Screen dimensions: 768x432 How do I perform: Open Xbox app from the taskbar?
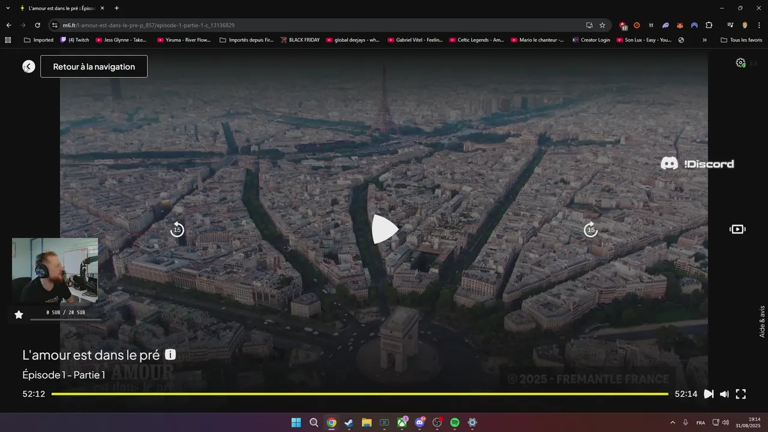[x=402, y=422]
